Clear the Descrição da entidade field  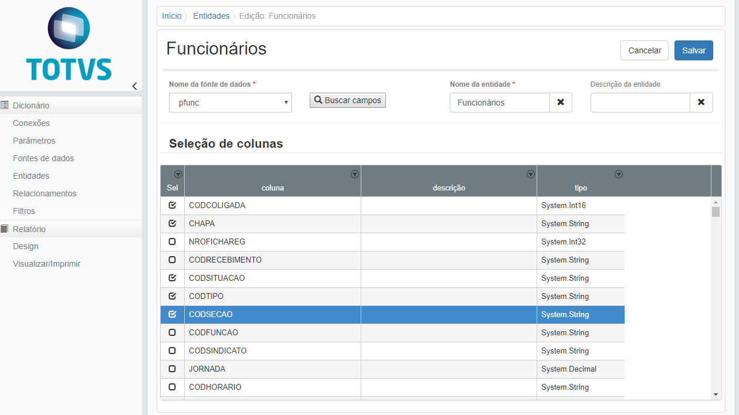[701, 103]
